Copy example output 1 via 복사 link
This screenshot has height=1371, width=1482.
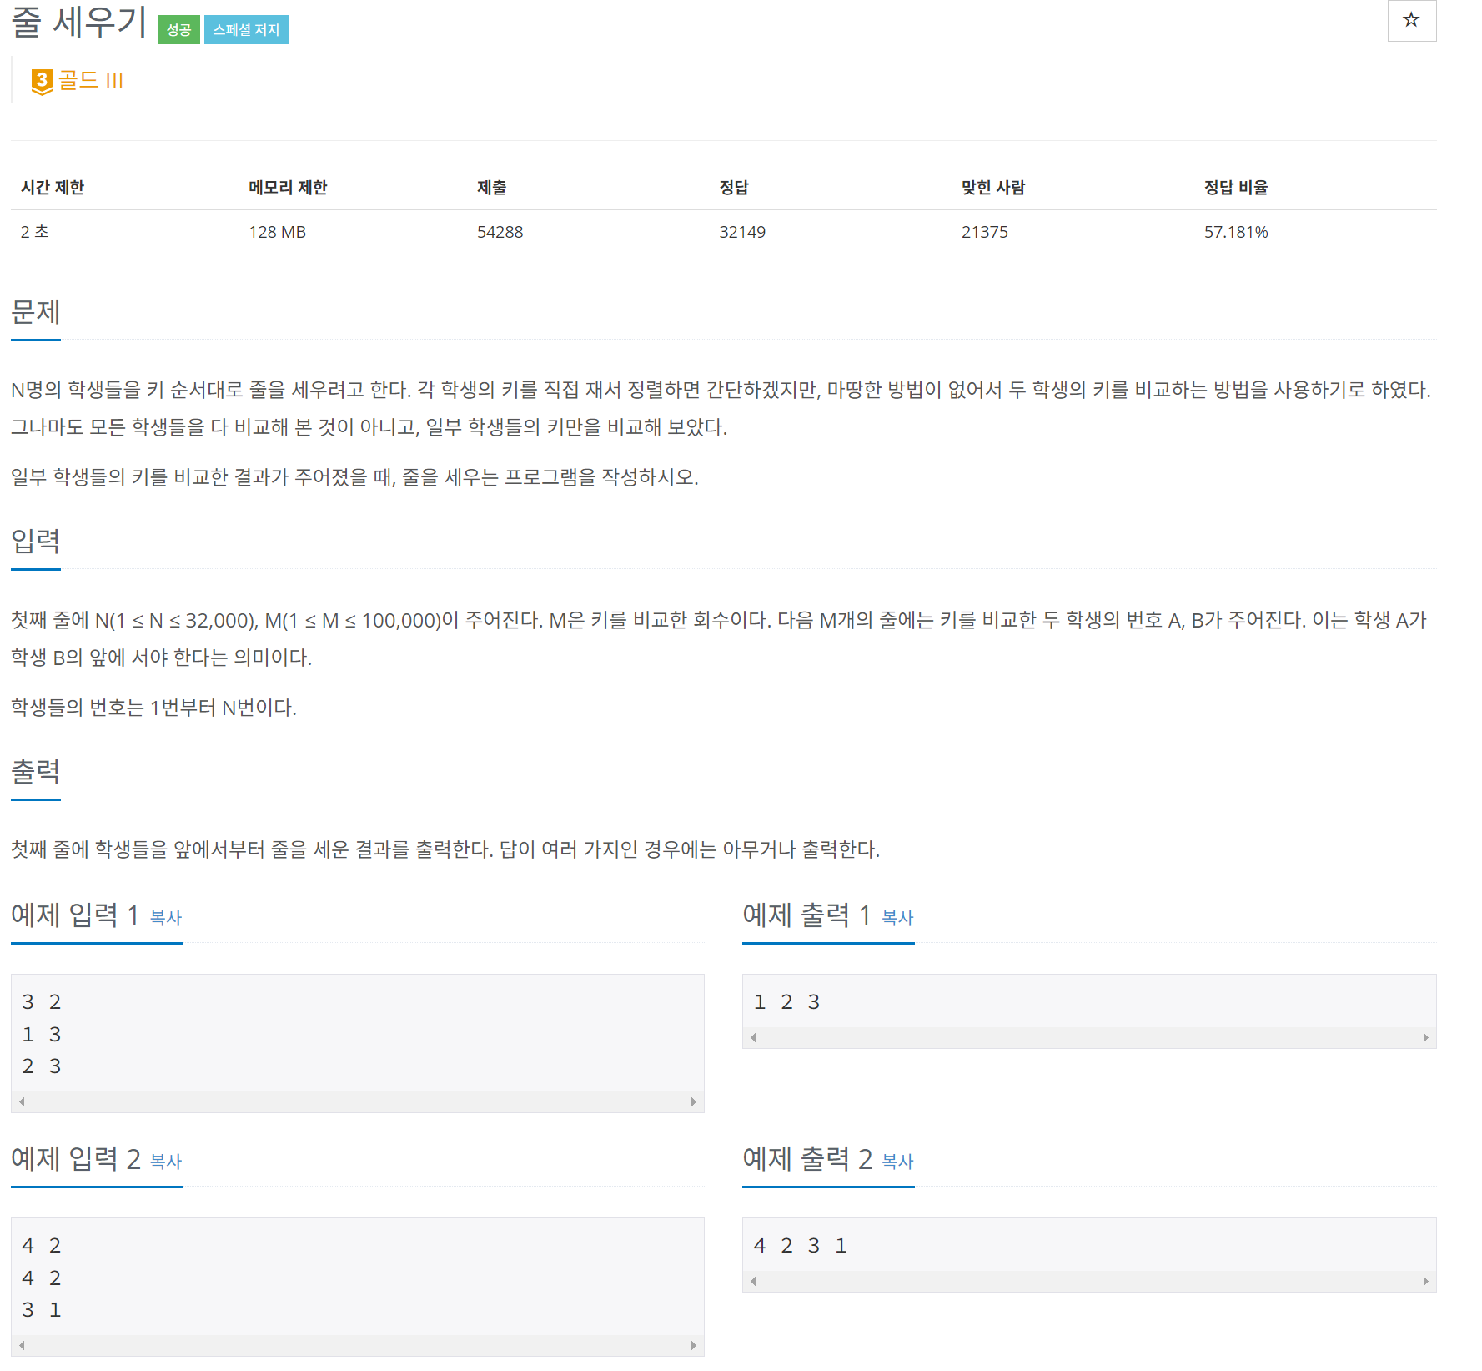click(x=897, y=918)
